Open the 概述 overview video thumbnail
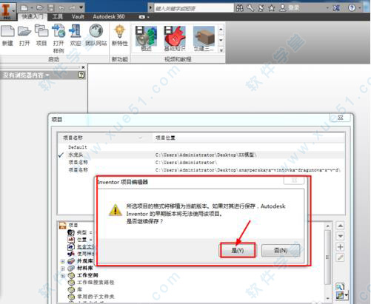The width and height of the screenshot is (371, 304). click(x=146, y=38)
